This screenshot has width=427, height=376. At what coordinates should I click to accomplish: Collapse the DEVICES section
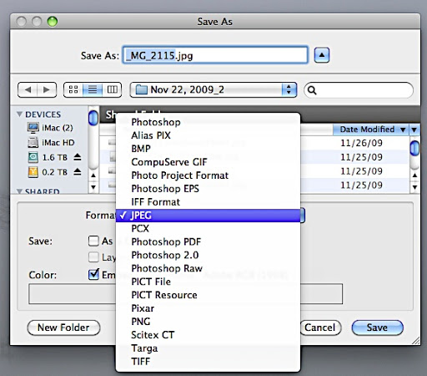click(x=19, y=114)
